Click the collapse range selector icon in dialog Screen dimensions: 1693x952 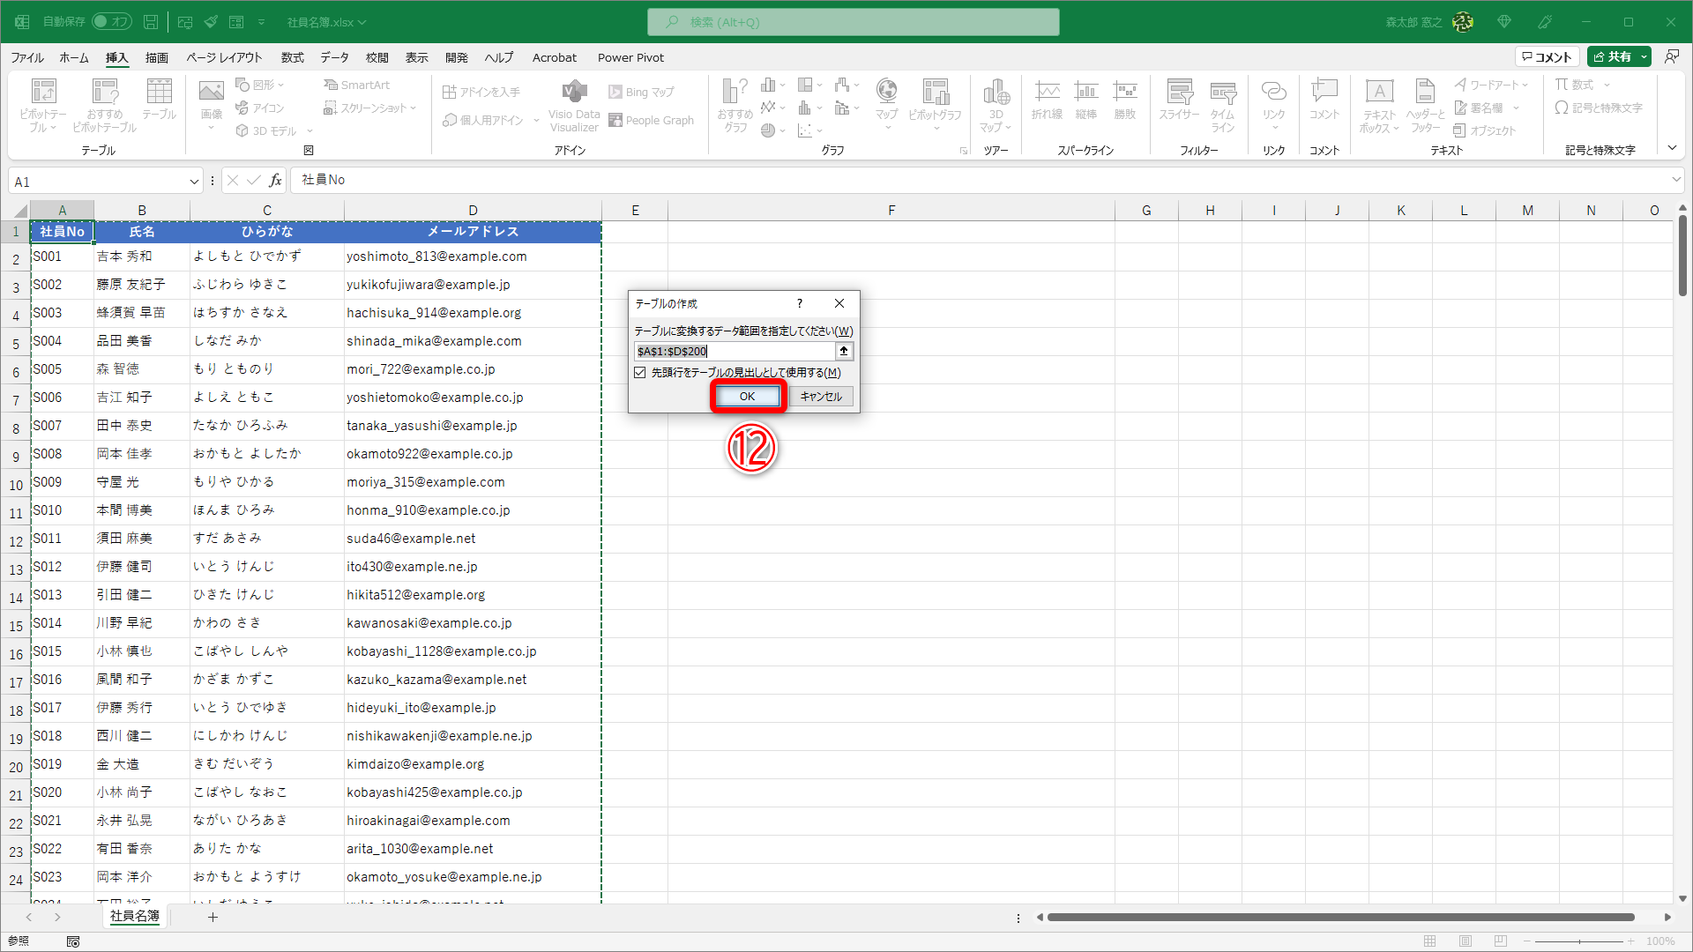pos(844,351)
